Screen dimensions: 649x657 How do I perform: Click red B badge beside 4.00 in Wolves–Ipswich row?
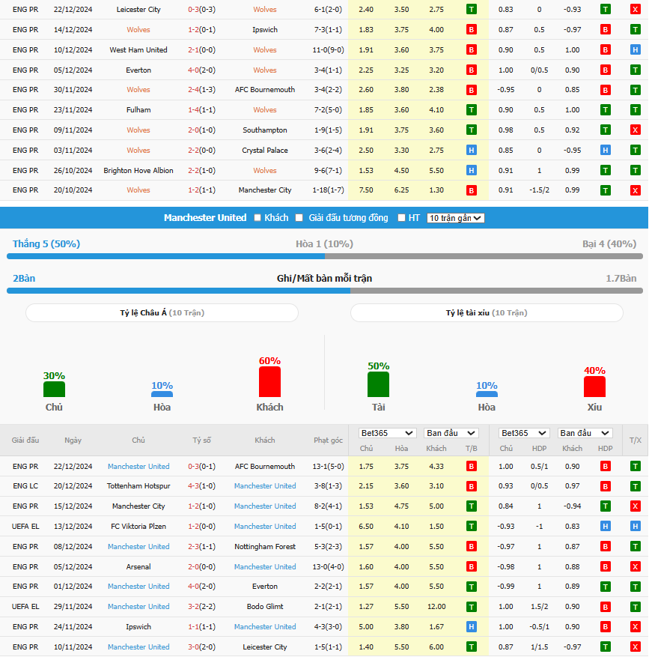tap(472, 30)
